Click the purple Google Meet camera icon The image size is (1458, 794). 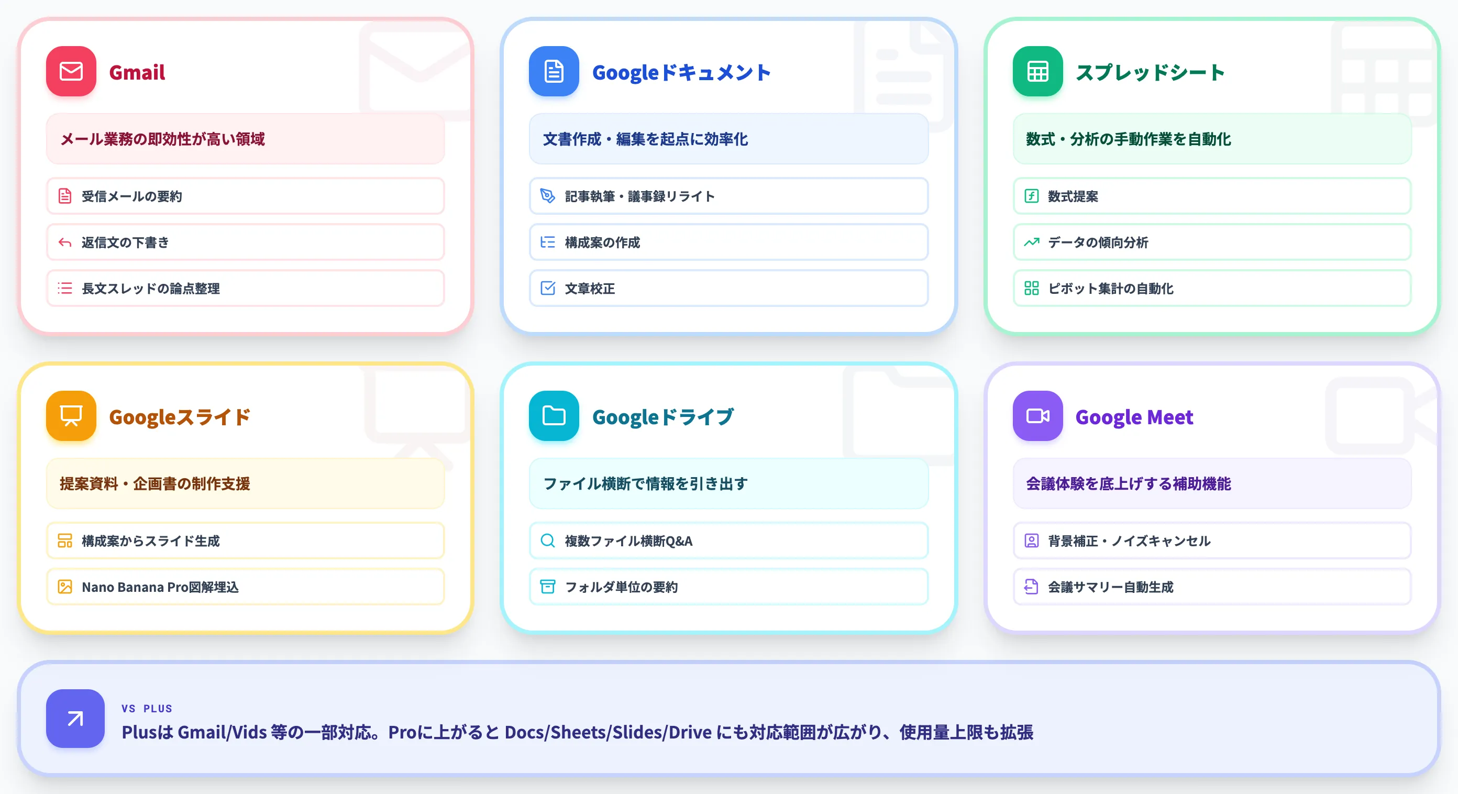(x=1037, y=416)
